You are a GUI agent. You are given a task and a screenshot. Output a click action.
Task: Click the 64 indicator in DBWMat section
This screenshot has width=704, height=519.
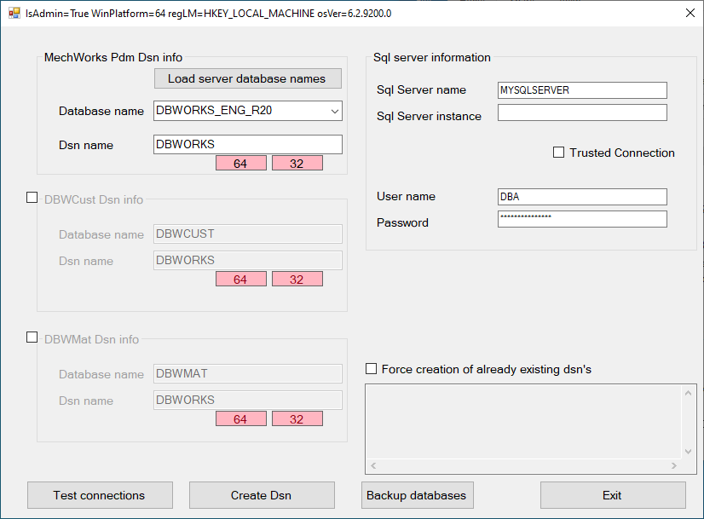point(240,418)
